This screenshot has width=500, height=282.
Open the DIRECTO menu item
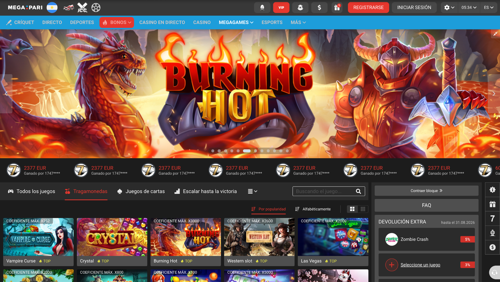pyautogui.click(x=52, y=22)
